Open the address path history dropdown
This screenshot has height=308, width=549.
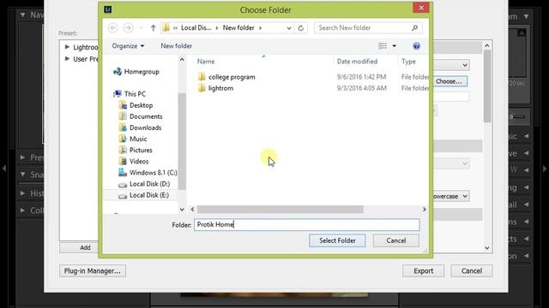(289, 28)
